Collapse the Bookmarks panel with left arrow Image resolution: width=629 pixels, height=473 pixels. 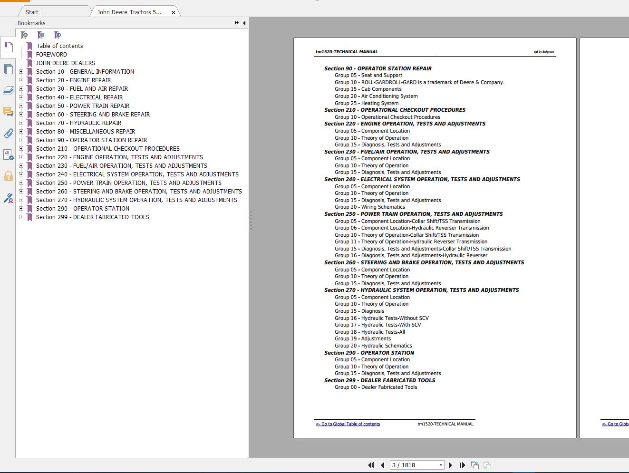(244, 23)
